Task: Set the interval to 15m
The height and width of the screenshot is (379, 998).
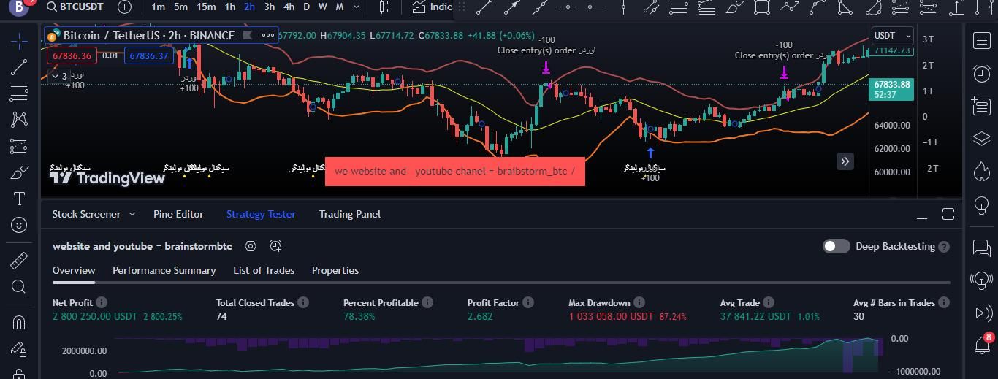Action: click(x=206, y=7)
